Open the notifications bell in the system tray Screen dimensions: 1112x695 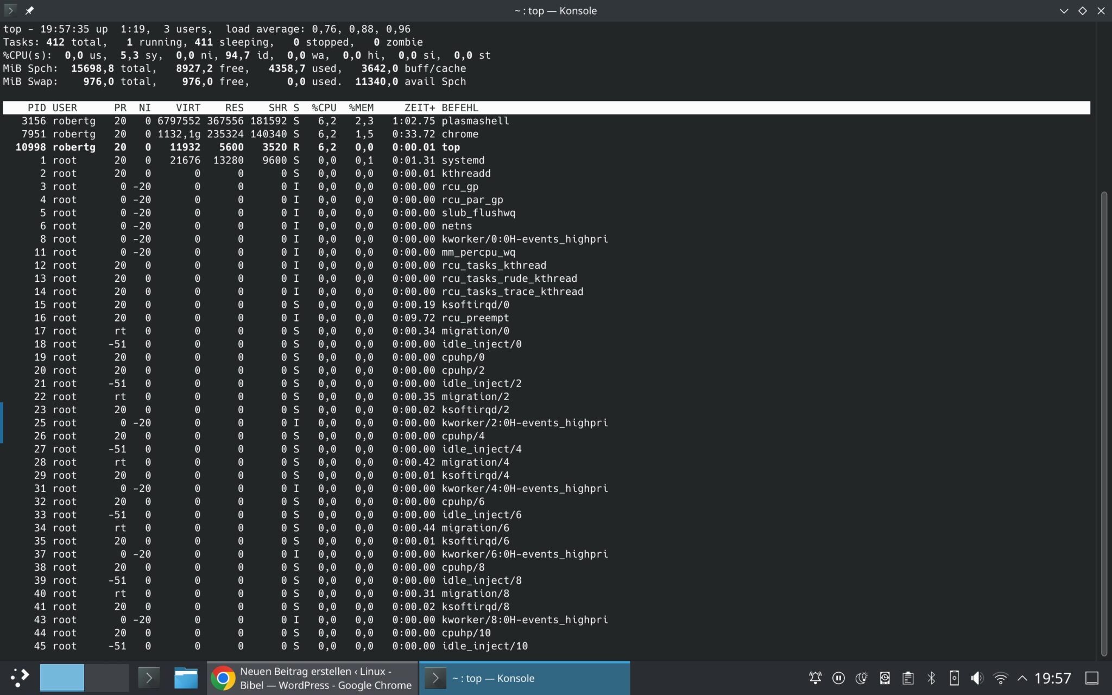[815, 677]
